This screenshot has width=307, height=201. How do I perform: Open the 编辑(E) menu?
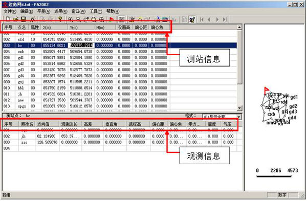[27, 11]
